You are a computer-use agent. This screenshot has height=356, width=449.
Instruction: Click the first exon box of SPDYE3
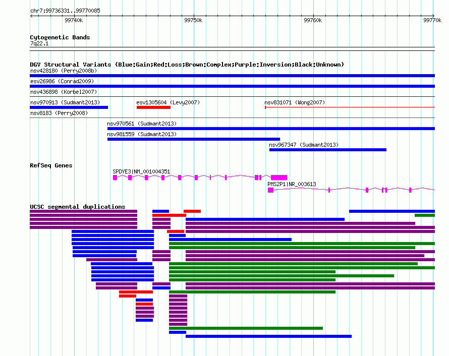click(x=115, y=177)
